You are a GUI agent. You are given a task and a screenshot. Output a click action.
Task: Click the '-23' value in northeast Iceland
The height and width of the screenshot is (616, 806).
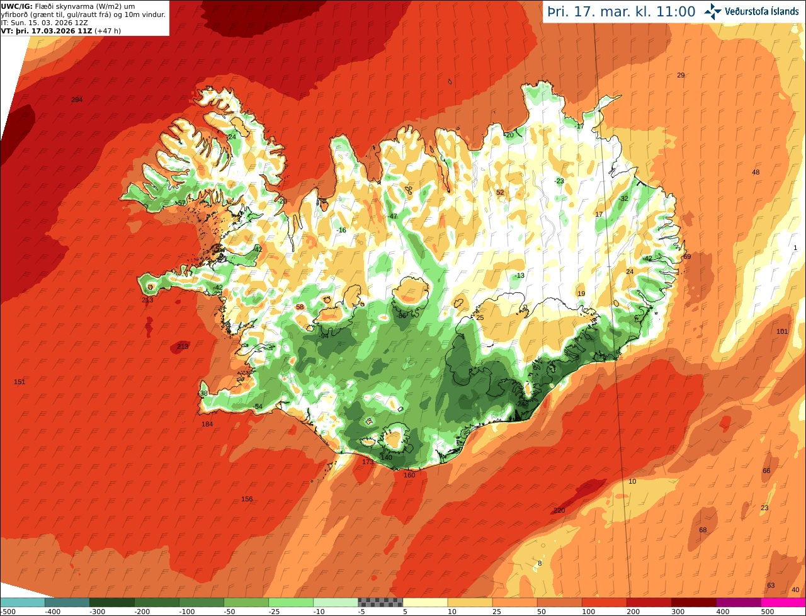559,181
